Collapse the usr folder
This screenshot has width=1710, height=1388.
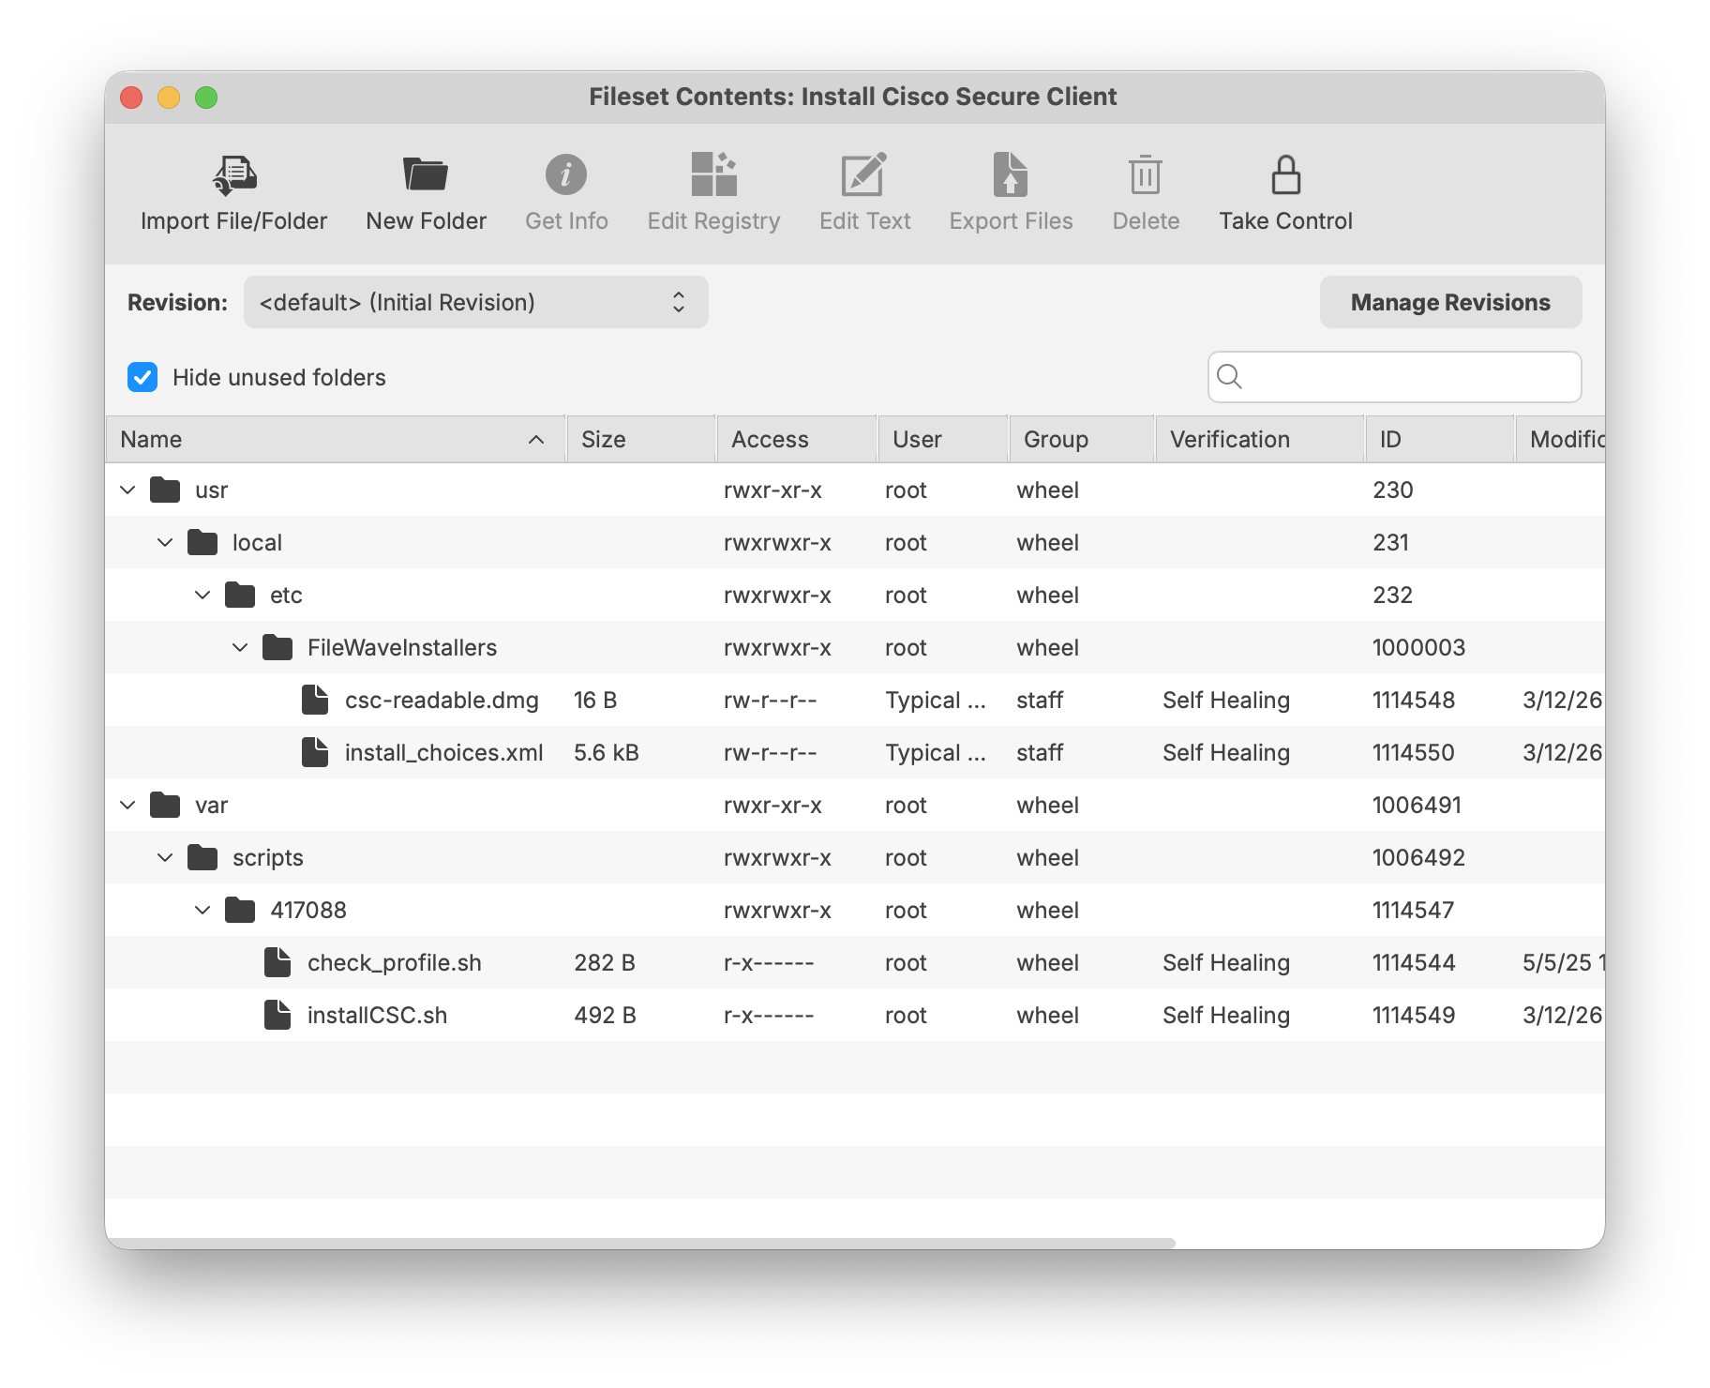128,490
